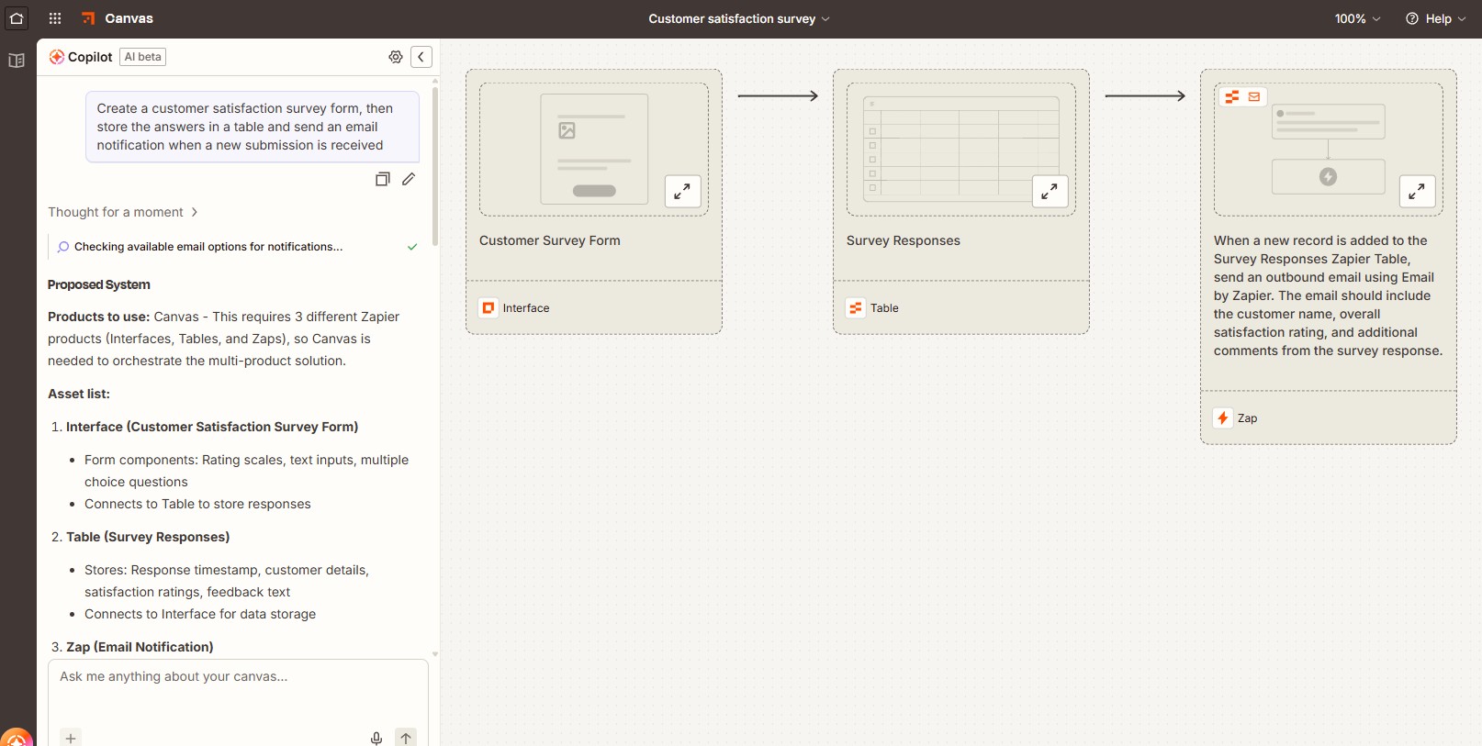
Task: Click the Proposed System heading
Action: point(99,284)
